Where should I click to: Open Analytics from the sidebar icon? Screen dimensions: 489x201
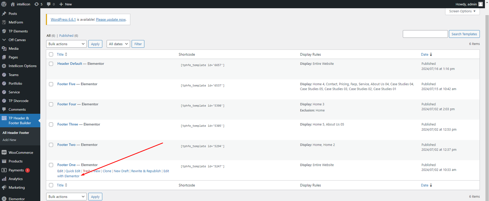click(x=4, y=179)
